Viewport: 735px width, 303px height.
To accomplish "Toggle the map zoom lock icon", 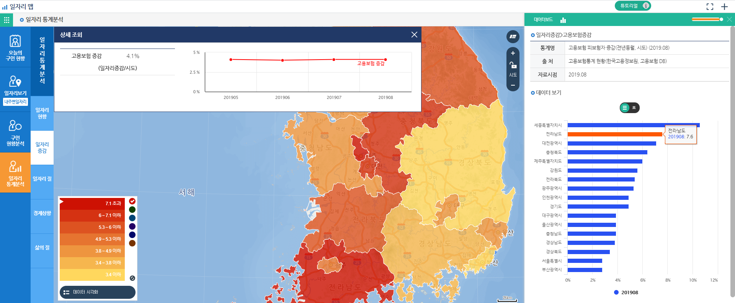I will pos(513,65).
